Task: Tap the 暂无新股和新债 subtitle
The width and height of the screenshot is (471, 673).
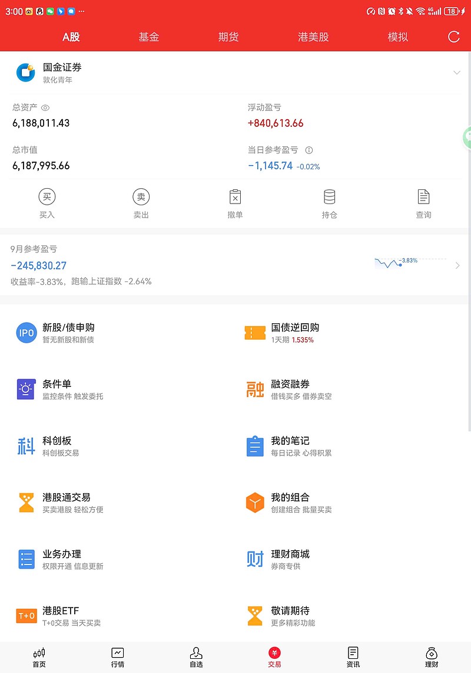Action: coord(68,340)
